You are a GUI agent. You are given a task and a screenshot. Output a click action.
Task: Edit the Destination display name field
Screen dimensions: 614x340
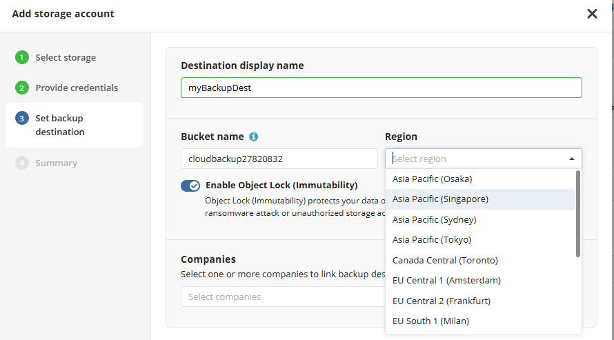click(x=381, y=88)
